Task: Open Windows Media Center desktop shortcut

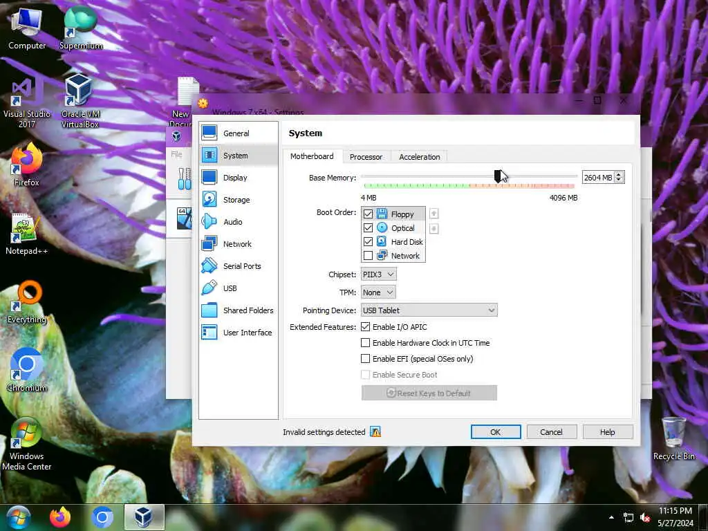Action: click(27, 445)
